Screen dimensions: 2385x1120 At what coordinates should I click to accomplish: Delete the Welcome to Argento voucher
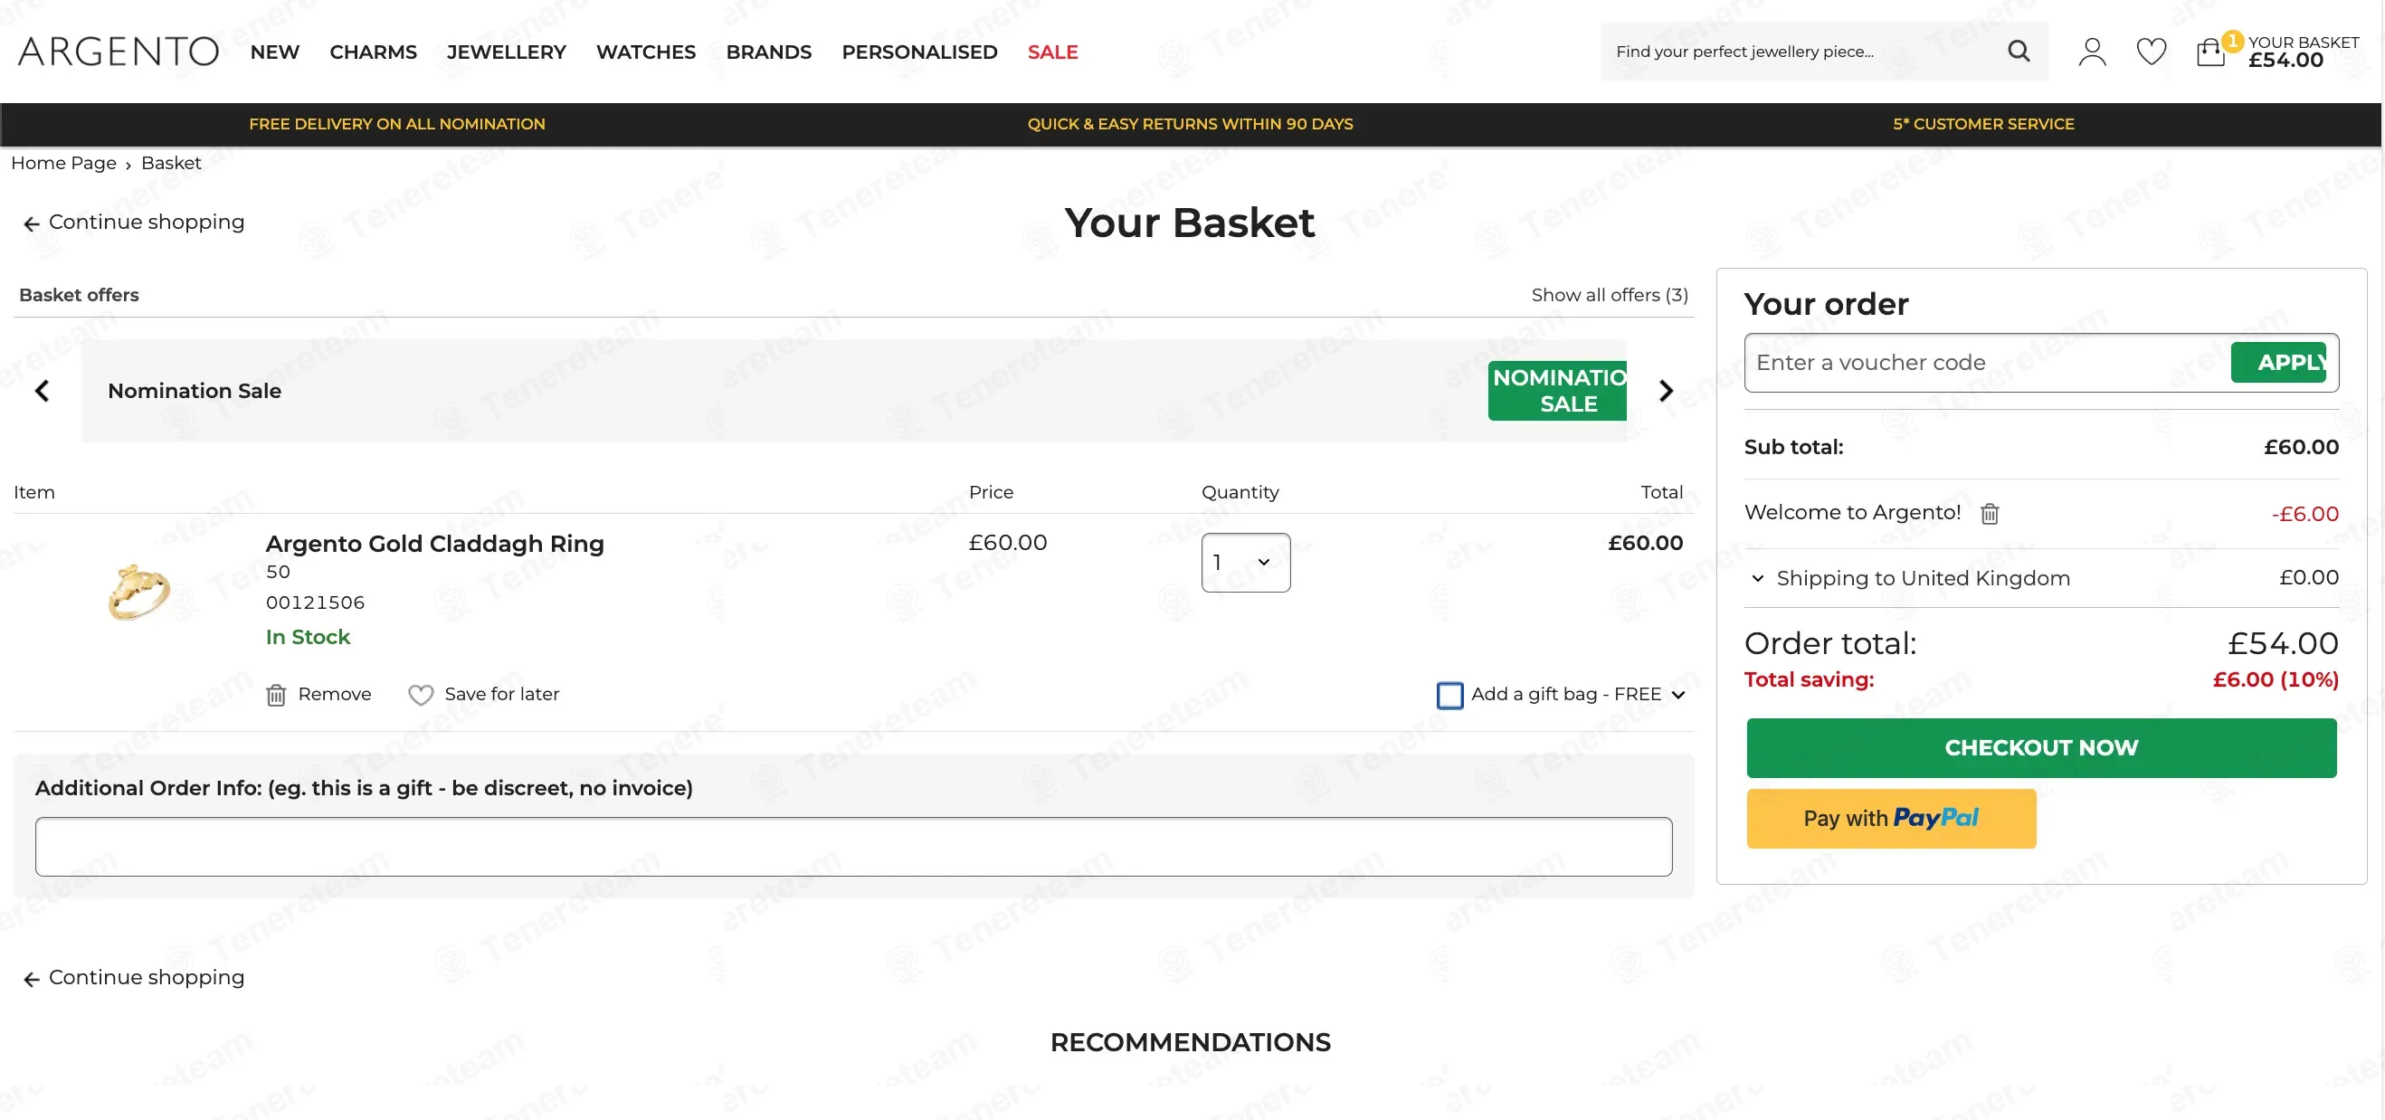click(x=1989, y=513)
